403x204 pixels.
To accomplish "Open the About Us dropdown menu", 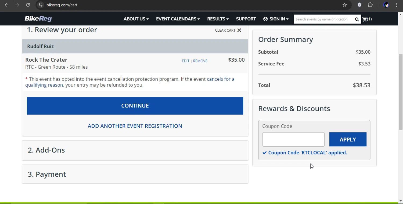I will tap(136, 19).
